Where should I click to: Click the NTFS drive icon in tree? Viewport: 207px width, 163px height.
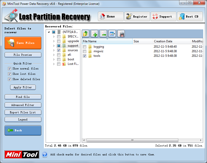point(59,32)
